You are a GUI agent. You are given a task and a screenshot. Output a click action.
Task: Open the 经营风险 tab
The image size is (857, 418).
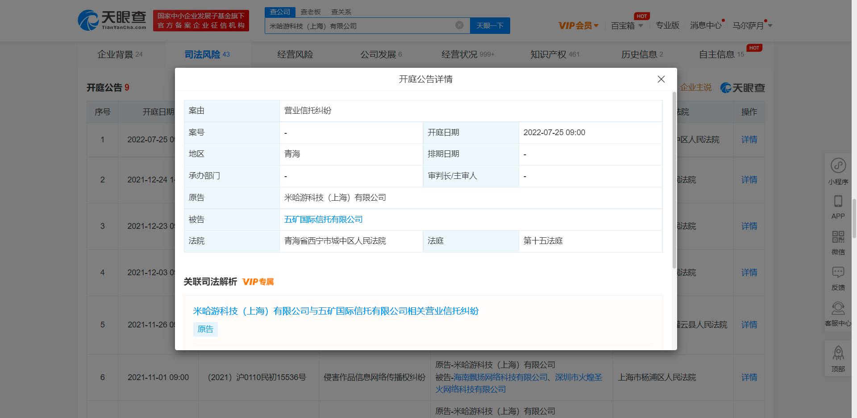(x=295, y=54)
